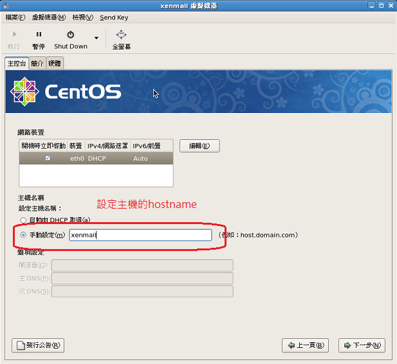Select 手動設定(m) radio option
Image resolution: width=397 pixels, height=364 pixels.
click(x=23, y=235)
